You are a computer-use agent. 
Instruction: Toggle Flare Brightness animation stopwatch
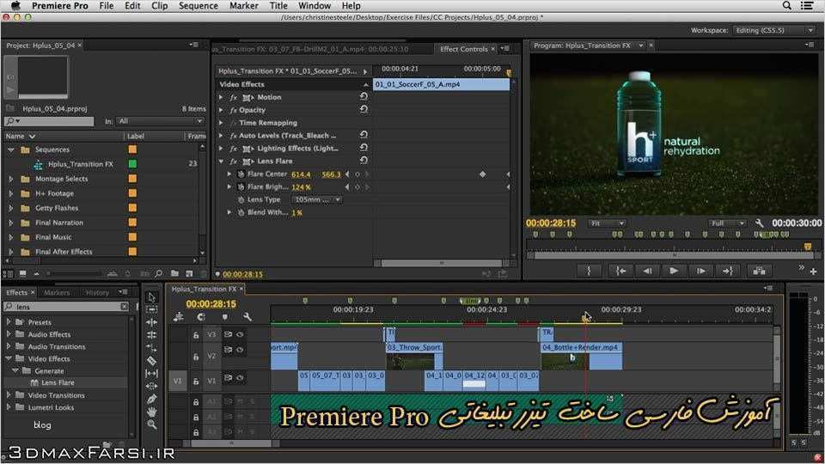(x=241, y=186)
